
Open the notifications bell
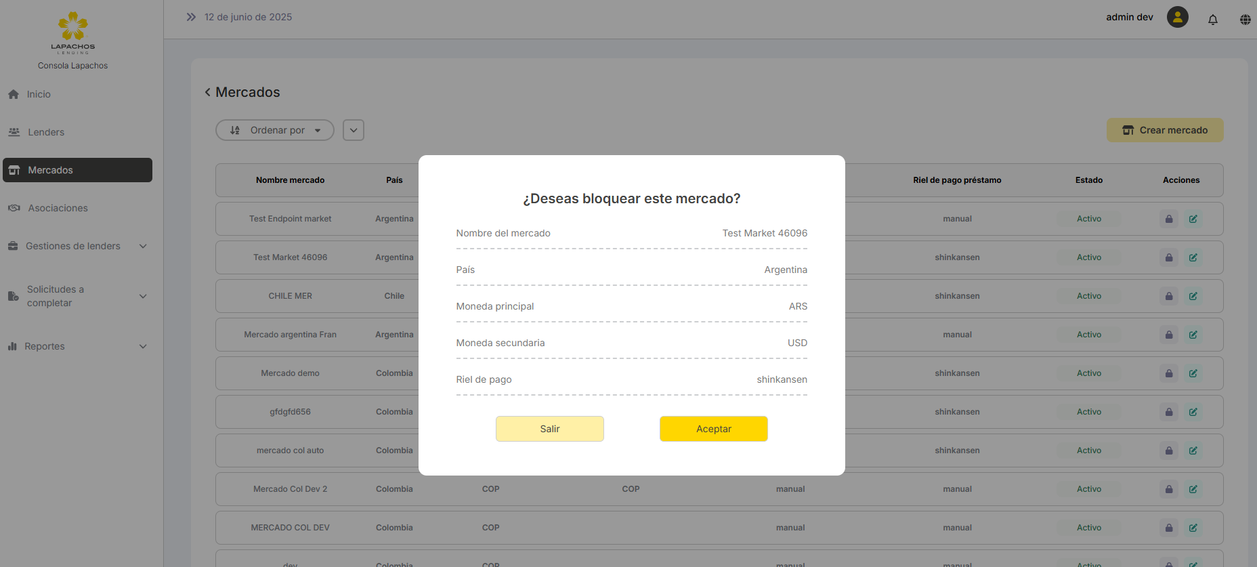1212,19
